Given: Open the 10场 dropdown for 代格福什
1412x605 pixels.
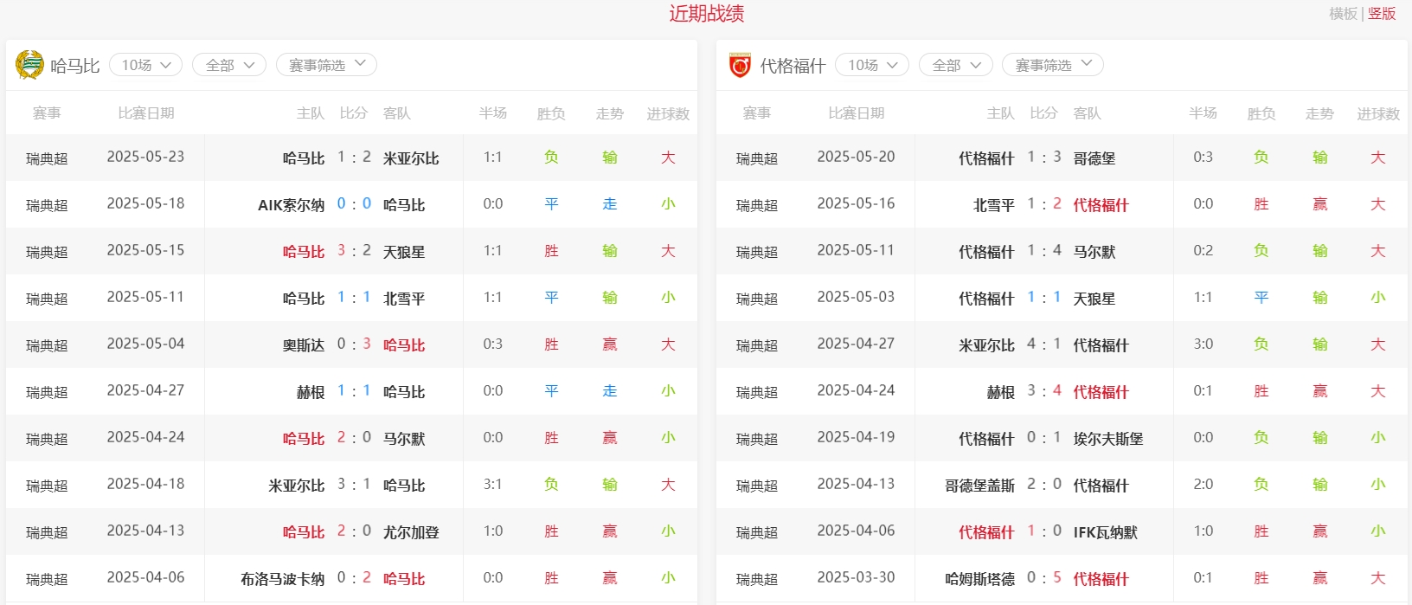Looking at the screenshot, I should 871,65.
